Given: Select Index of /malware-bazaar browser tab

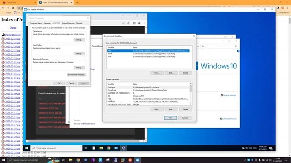Looking at the screenshot, I should (55, 3).
